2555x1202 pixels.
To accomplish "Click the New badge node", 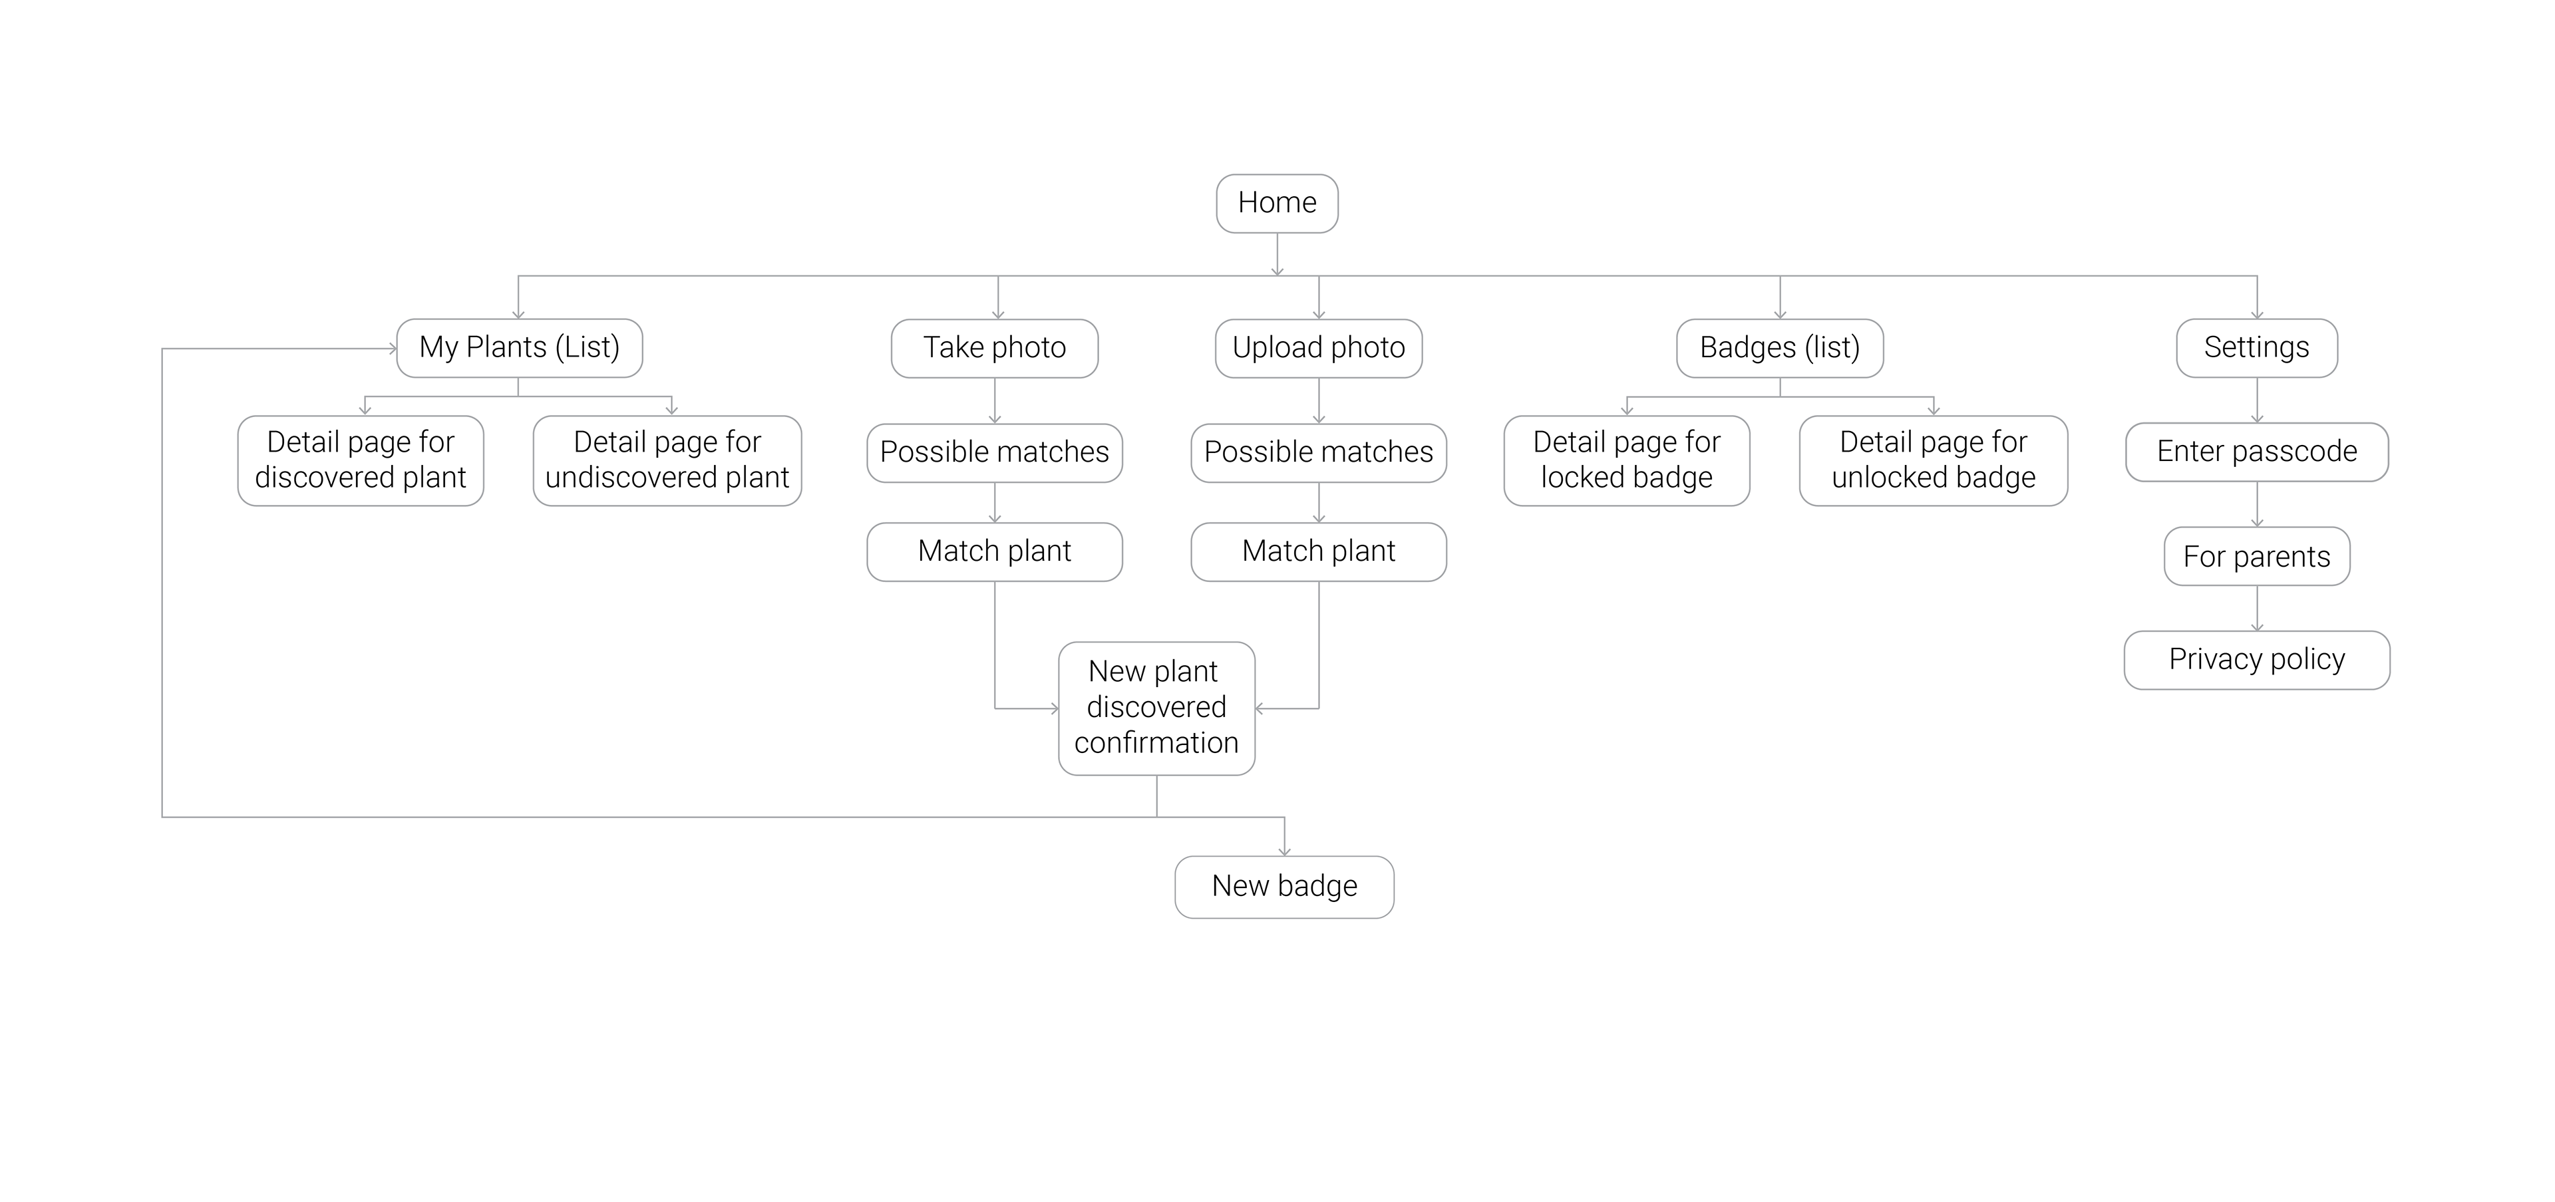I will pyautogui.click(x=1283, y=887).
